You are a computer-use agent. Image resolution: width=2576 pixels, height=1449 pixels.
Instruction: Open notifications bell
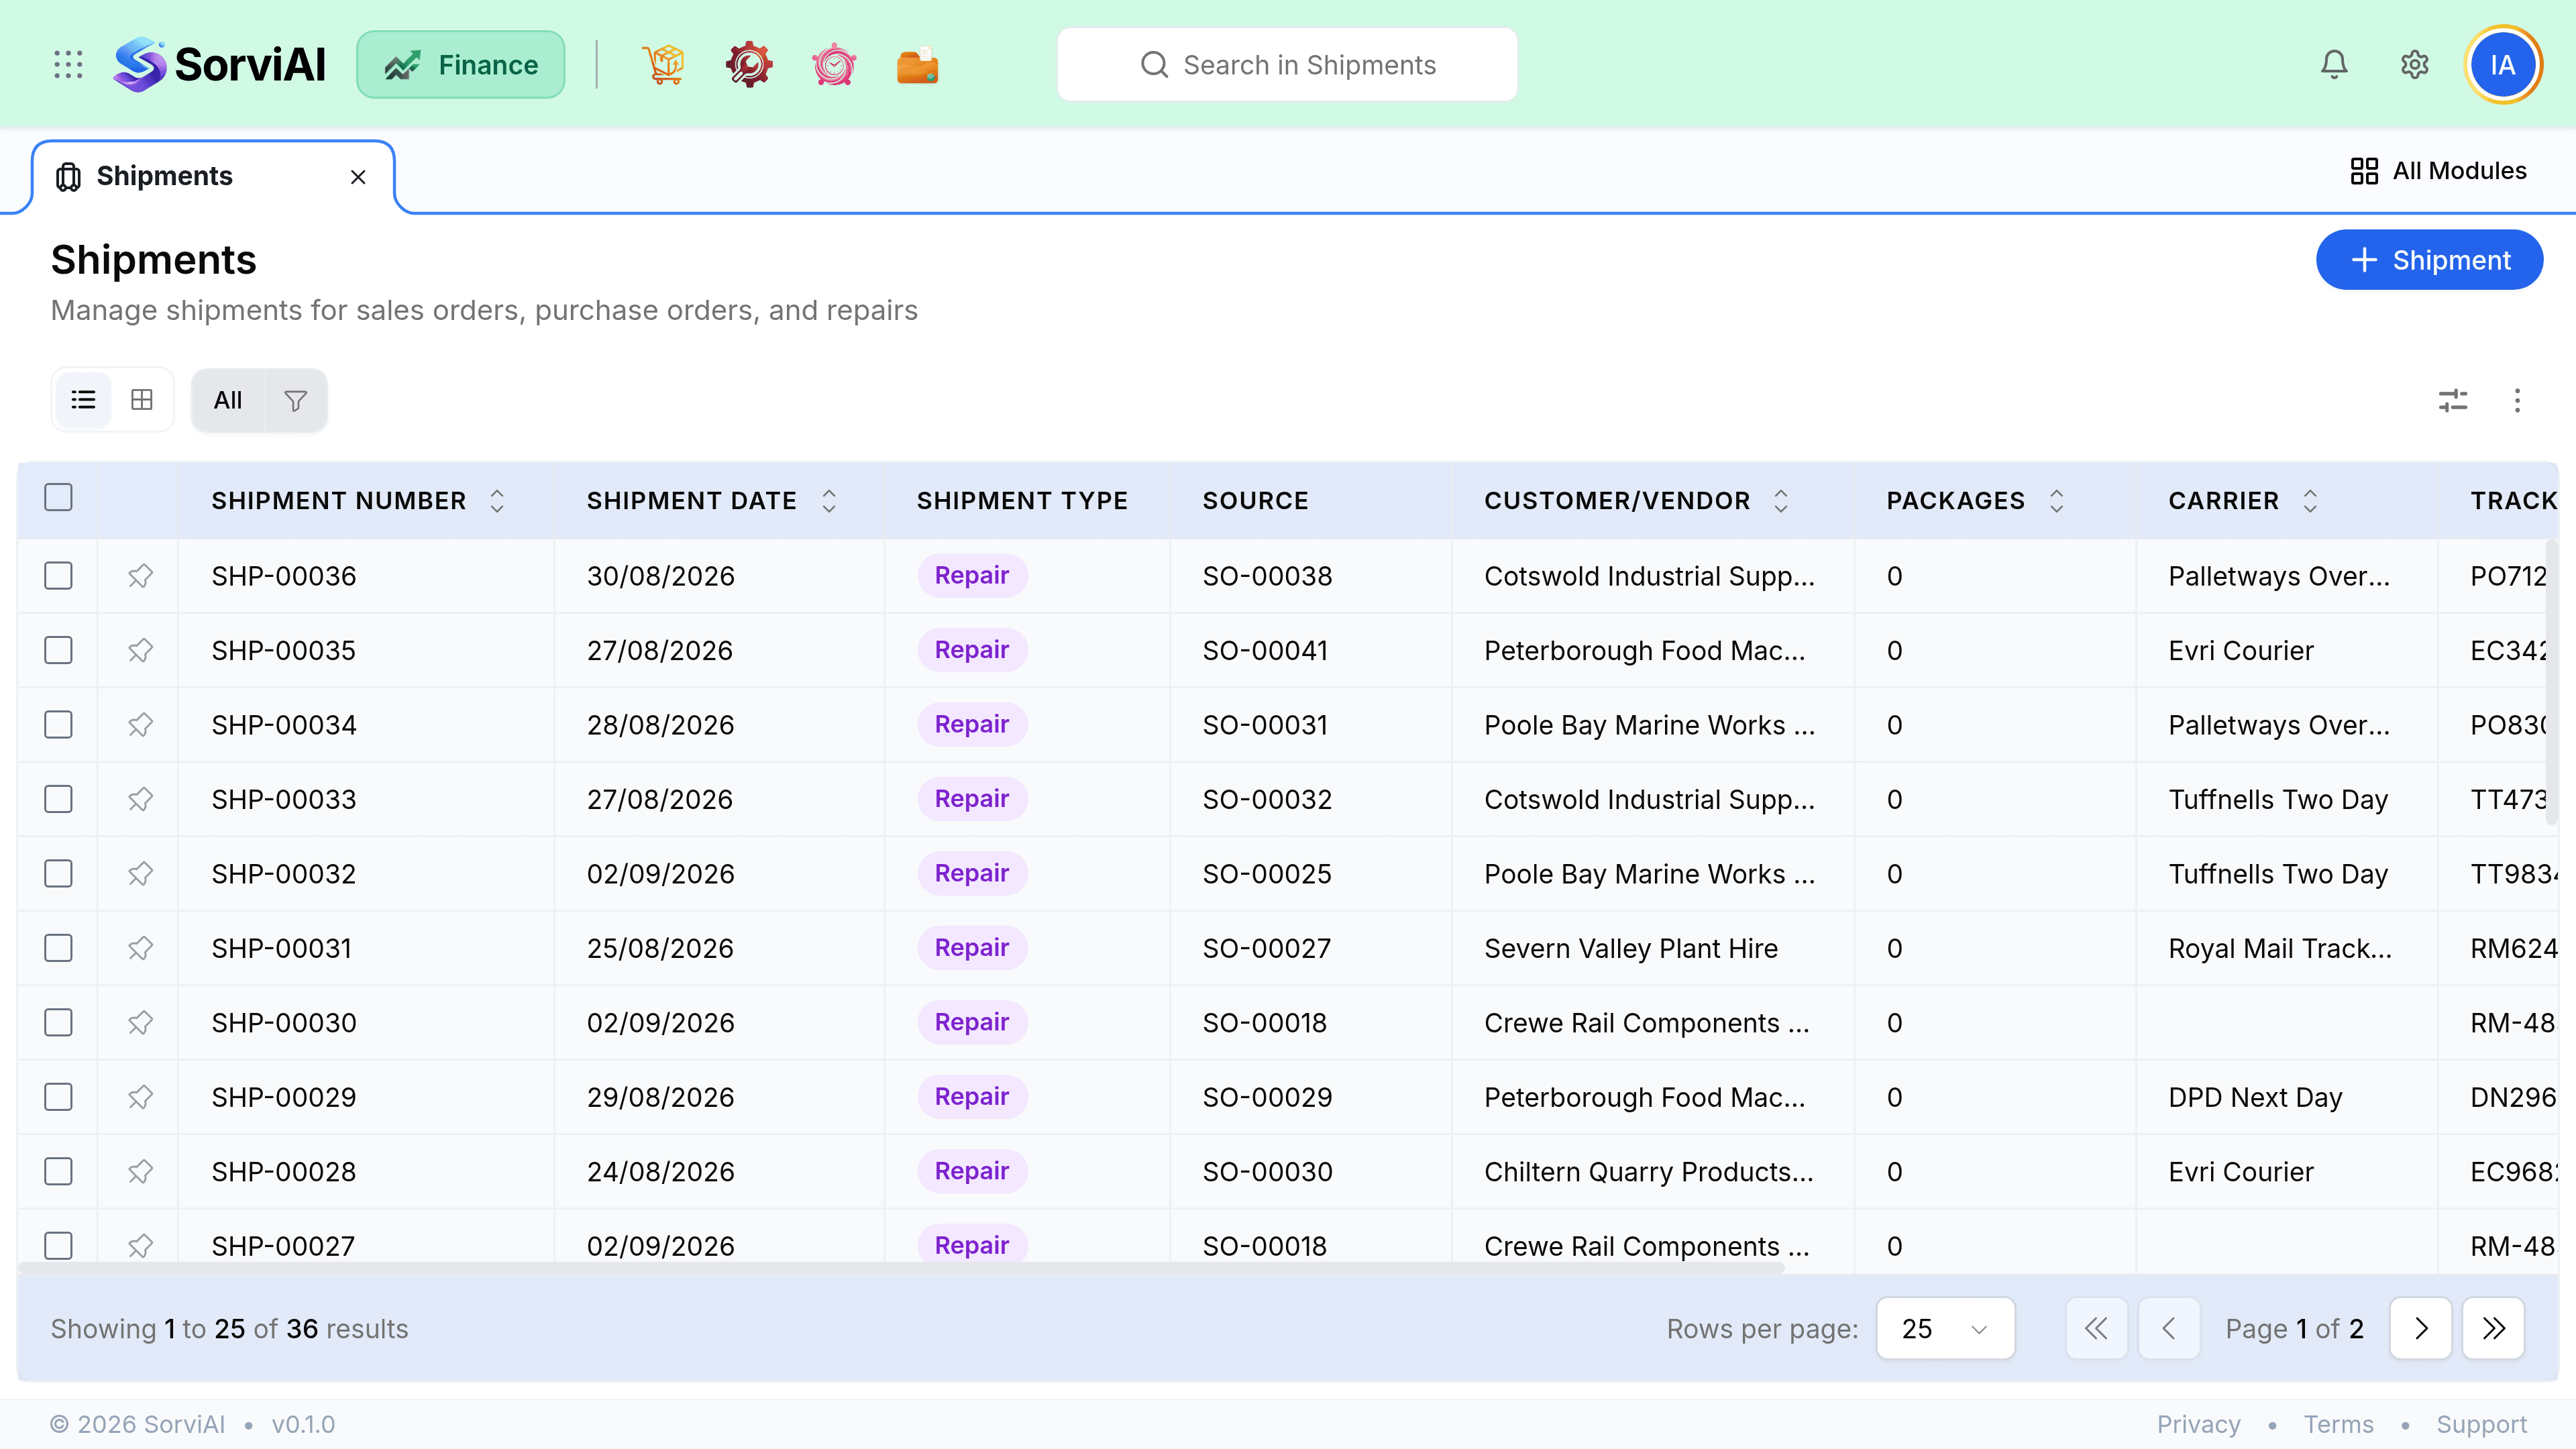point(2334,65)
